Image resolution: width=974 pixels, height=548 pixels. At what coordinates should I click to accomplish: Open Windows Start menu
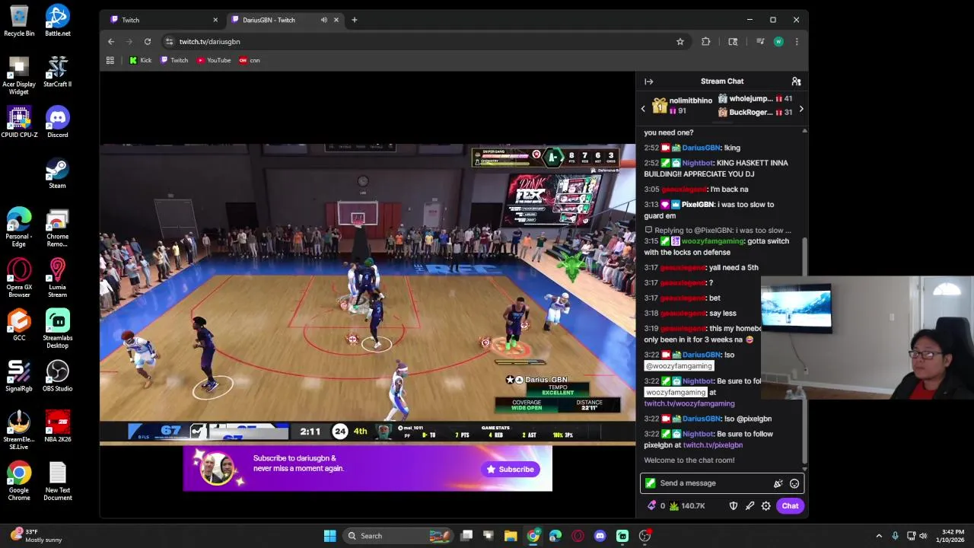pyautogui.click(x=329, y=536)
